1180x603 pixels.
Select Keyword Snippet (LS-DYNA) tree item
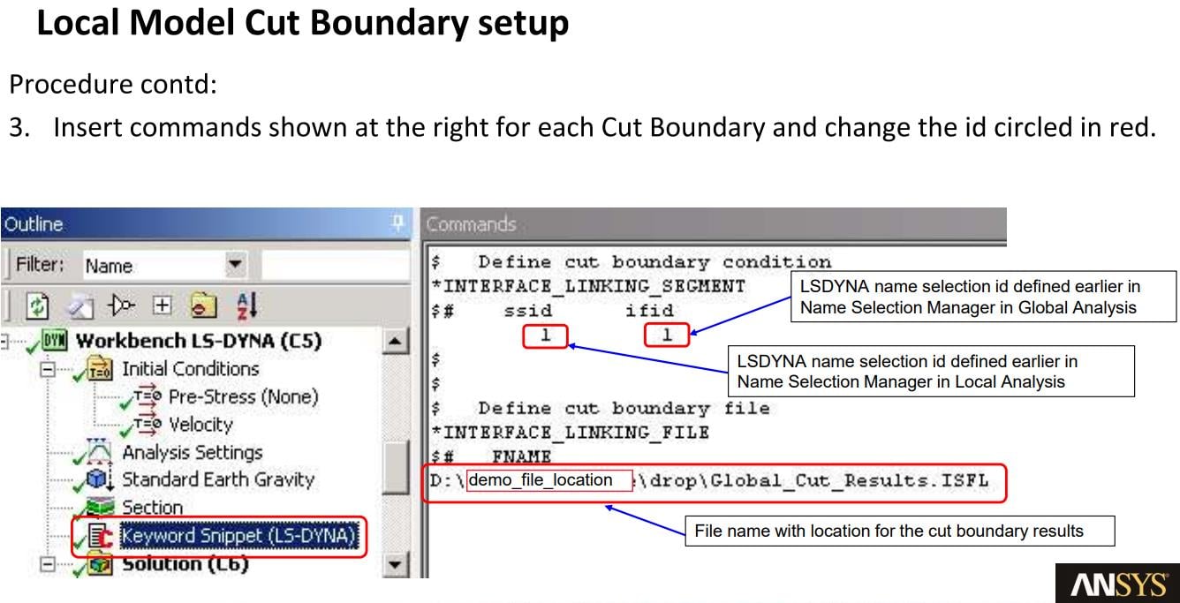[239, 537]
